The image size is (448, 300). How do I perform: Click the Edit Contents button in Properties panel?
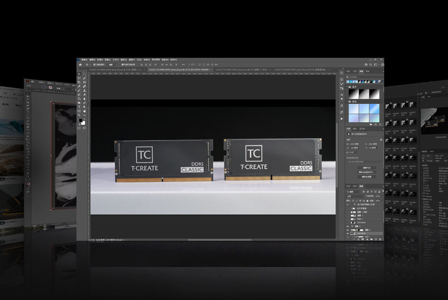[366, 167]
